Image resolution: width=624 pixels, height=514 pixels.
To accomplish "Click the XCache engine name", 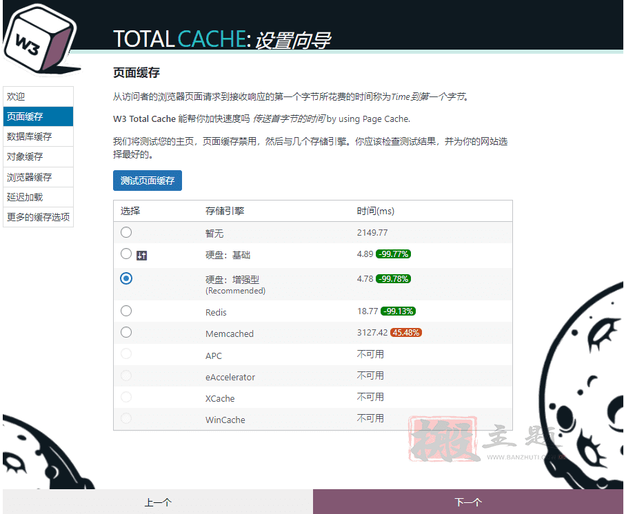I will (x=220, y=398).
